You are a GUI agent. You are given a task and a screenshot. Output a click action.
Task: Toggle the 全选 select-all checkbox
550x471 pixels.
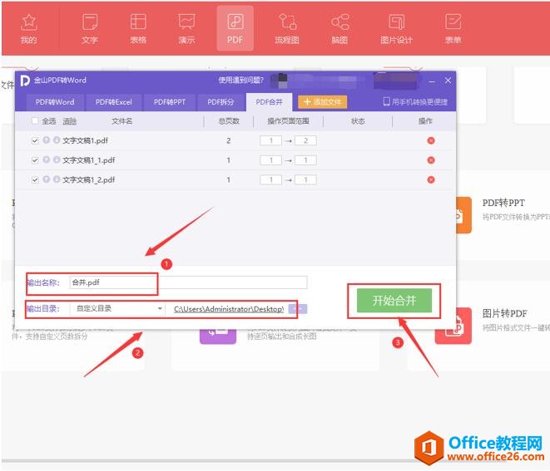[x=35, y=121]
